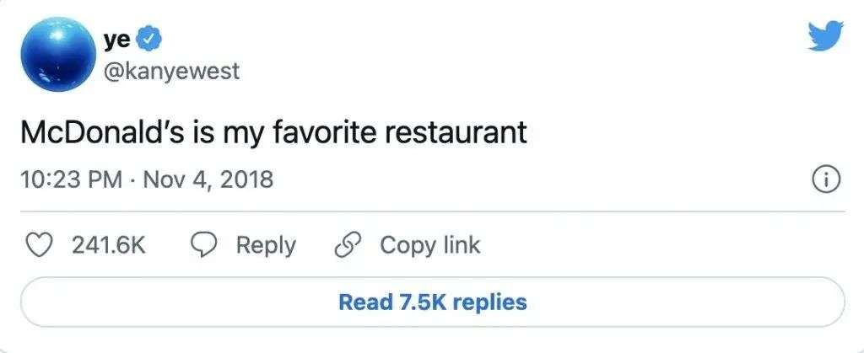The width and height of the screenshot is (864, 353).
Task: Open Read 7.5K replies button
Action: pos(432,302)
